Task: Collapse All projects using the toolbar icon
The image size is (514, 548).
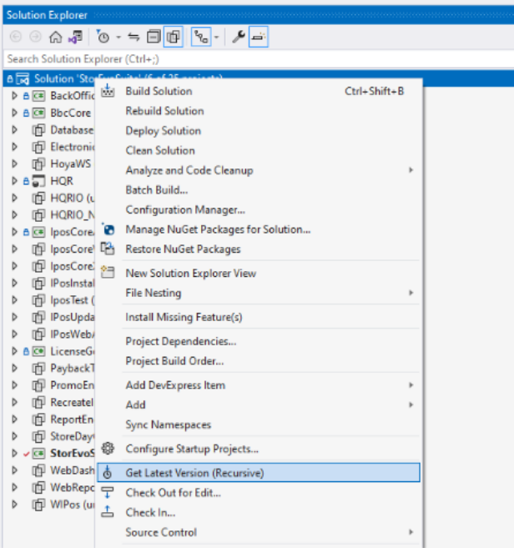Action: [x=154, y=37]
